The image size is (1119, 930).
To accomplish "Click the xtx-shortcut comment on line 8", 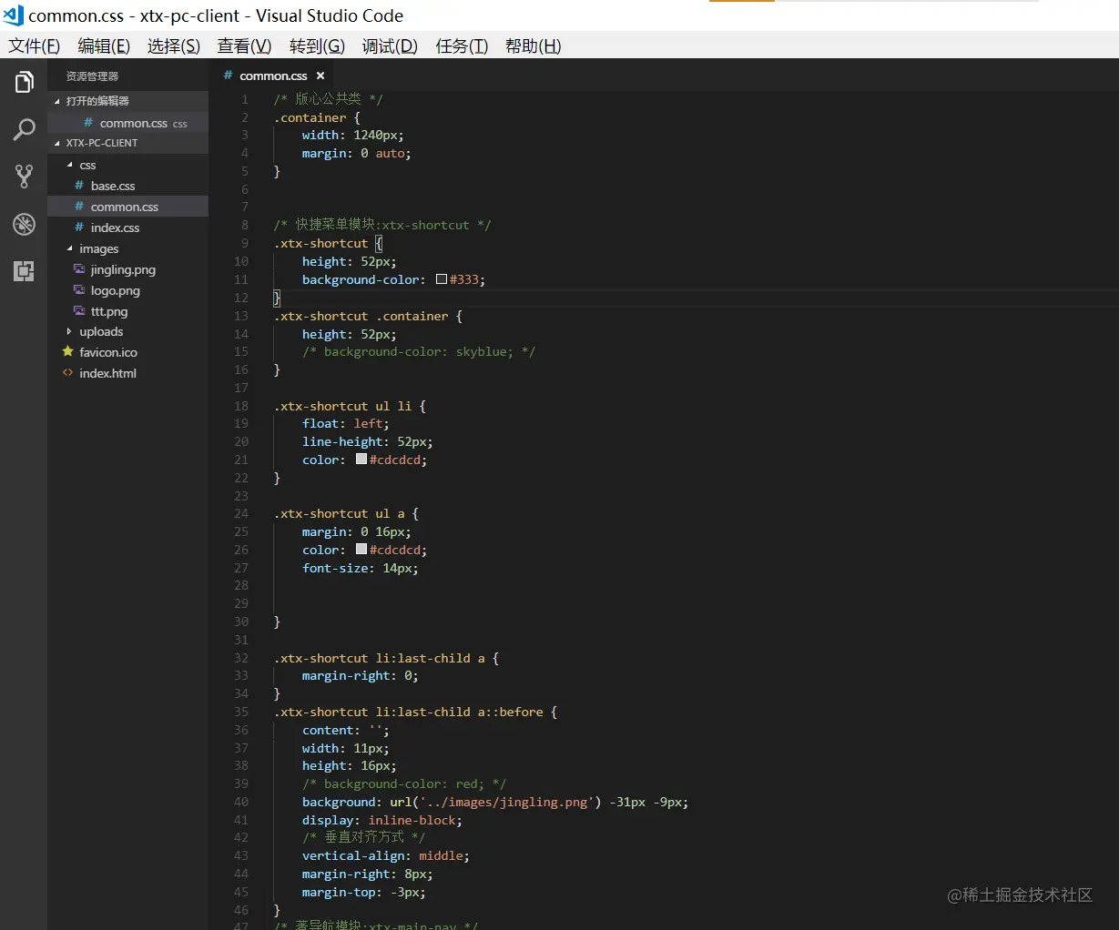I will 382,225.
